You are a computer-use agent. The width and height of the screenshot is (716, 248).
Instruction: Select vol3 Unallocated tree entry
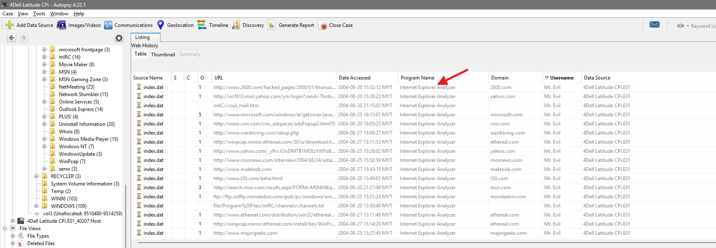click(83, 214)
